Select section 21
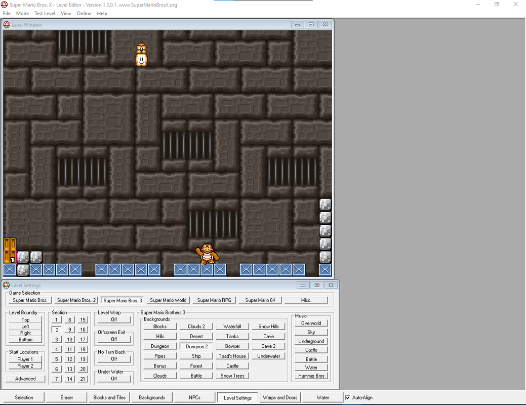This screenshot has width=526, height=405. 83,379
